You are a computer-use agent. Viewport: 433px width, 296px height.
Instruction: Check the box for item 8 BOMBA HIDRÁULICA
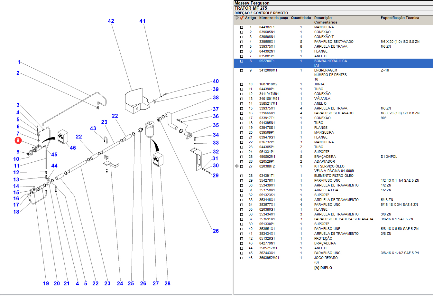tap(242, 61)
